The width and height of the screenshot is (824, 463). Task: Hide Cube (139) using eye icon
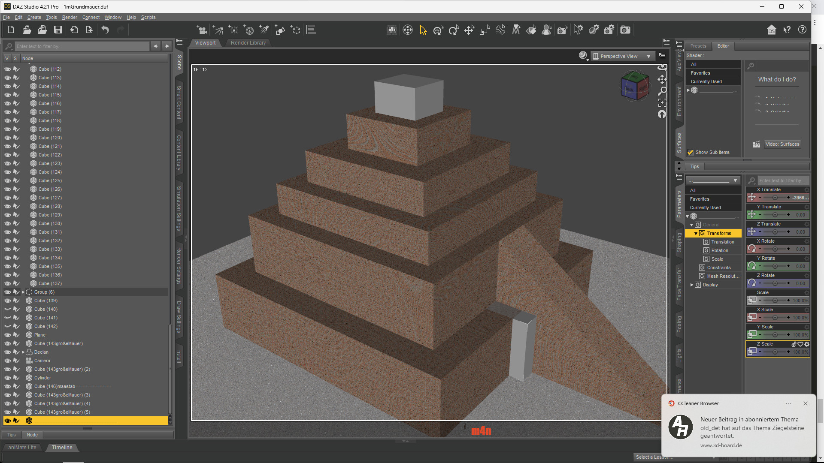click(8, 301)
